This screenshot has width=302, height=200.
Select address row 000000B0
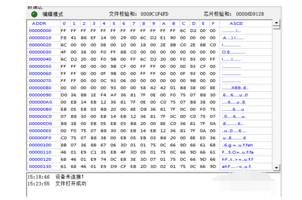pyautogui.click(x=40, y=109)
